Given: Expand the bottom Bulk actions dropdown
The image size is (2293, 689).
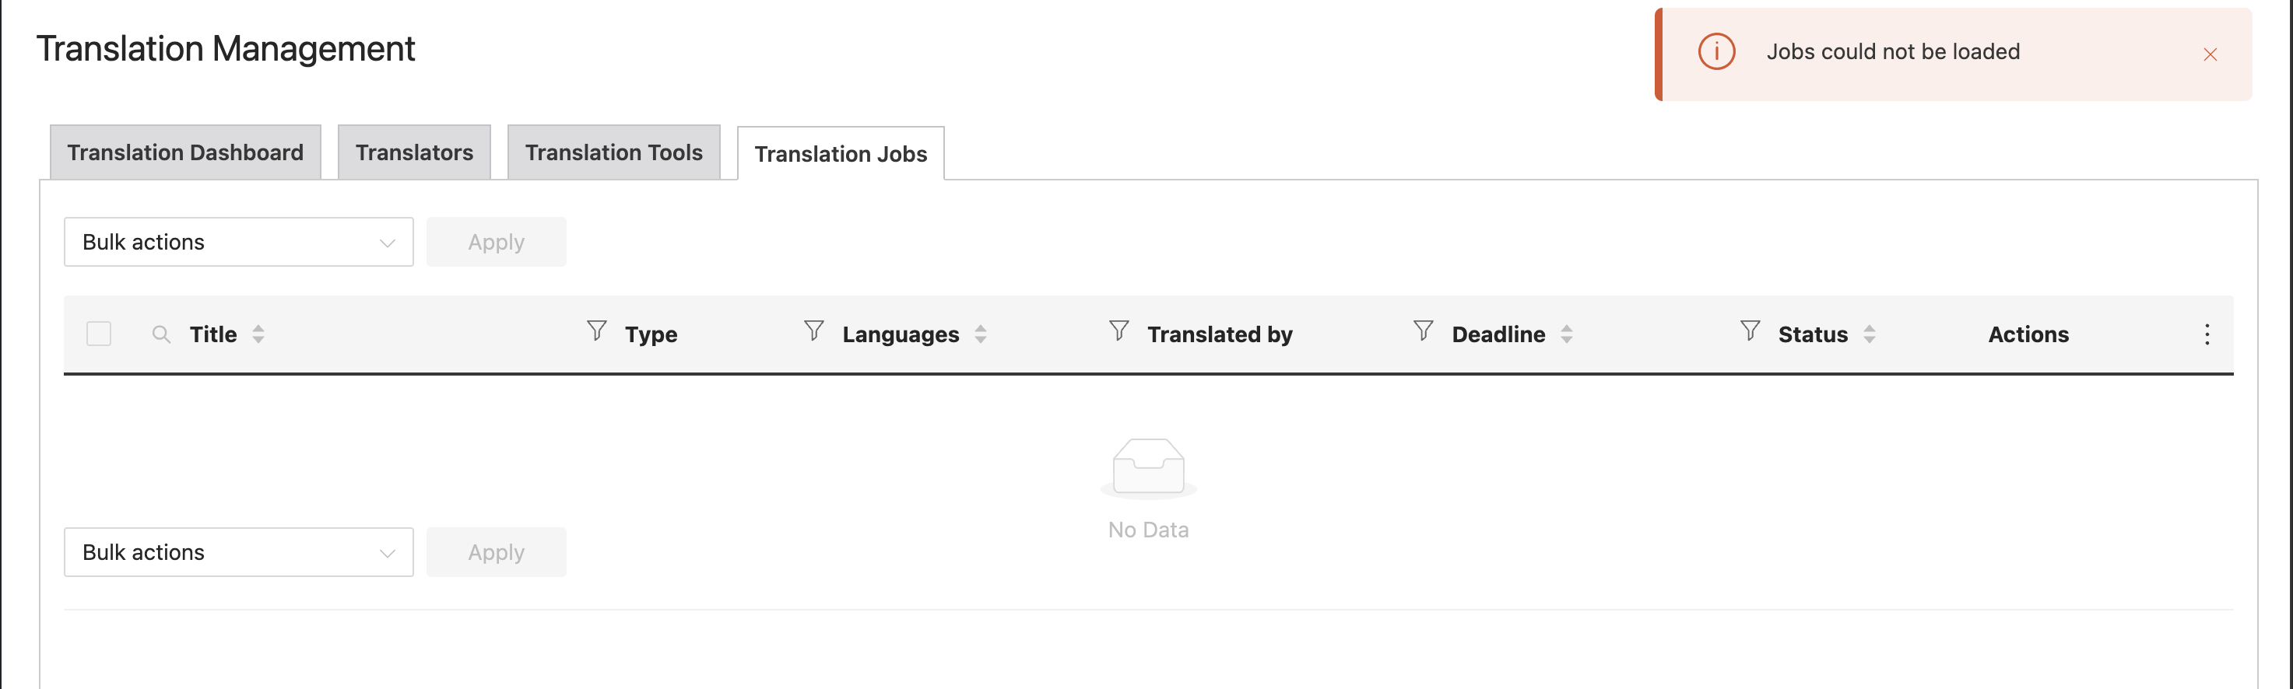Looking at the screenshot, I should coord(238,552).
